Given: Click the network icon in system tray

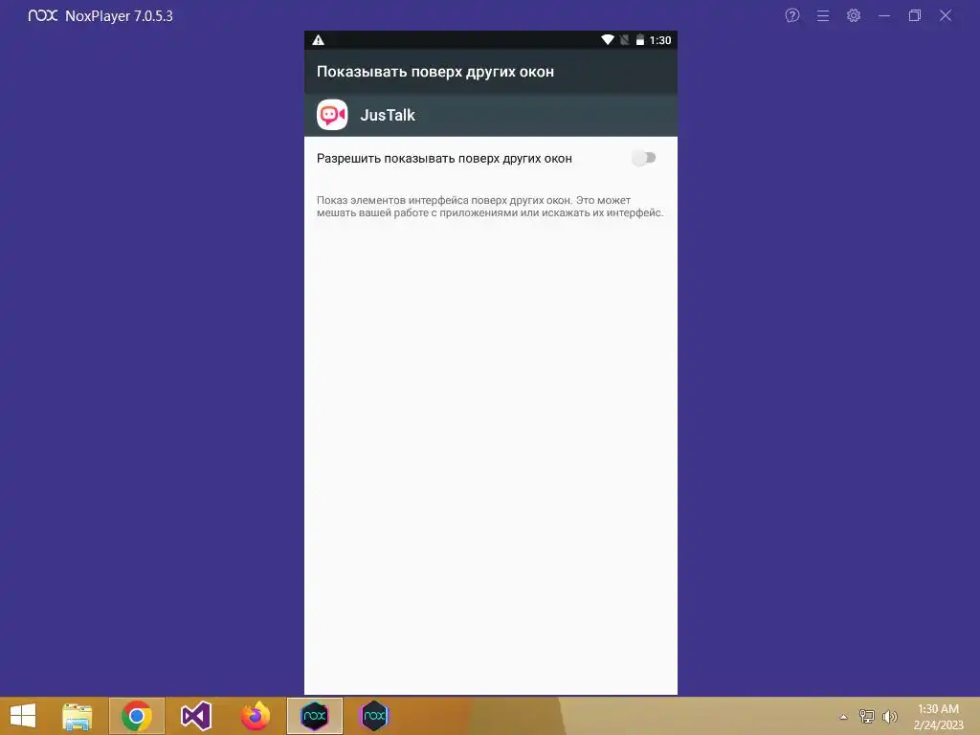Looking at the screenshot, I should pyautogui.click(x=867, y=717).
